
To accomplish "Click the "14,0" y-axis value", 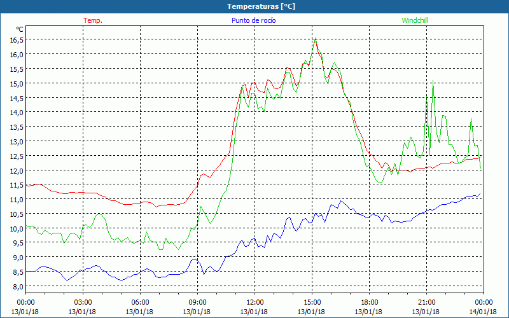I will coord(17,113).
